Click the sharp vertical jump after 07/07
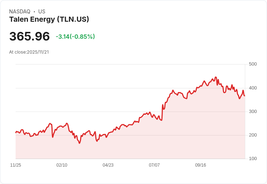This screenshot has height=184, width=267. (162, 112)
